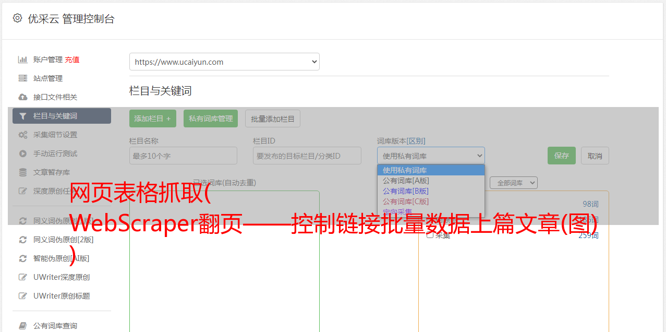The width and height of the screenshot is (666, 332).
Task: Click the 添加栏目 + button
Action: coord(153,118)
